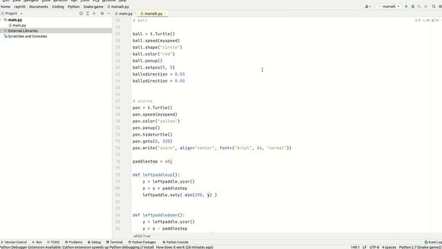Open Event Log tool window
Image resolution: width=442 pixels, height=249 pixels.
click(x=433, y=242)
